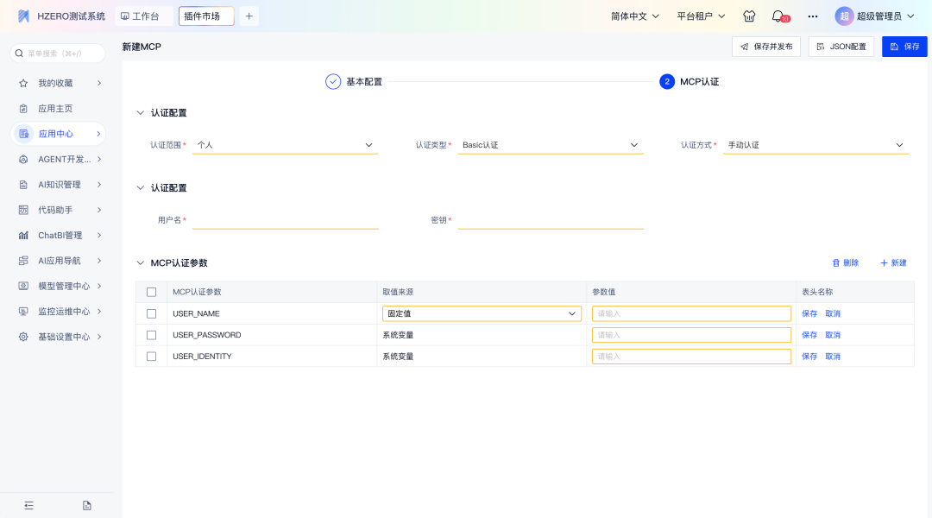Click the shirt theme icon in header
Viewport: 932px width, 518px height.
click(749, 16)
